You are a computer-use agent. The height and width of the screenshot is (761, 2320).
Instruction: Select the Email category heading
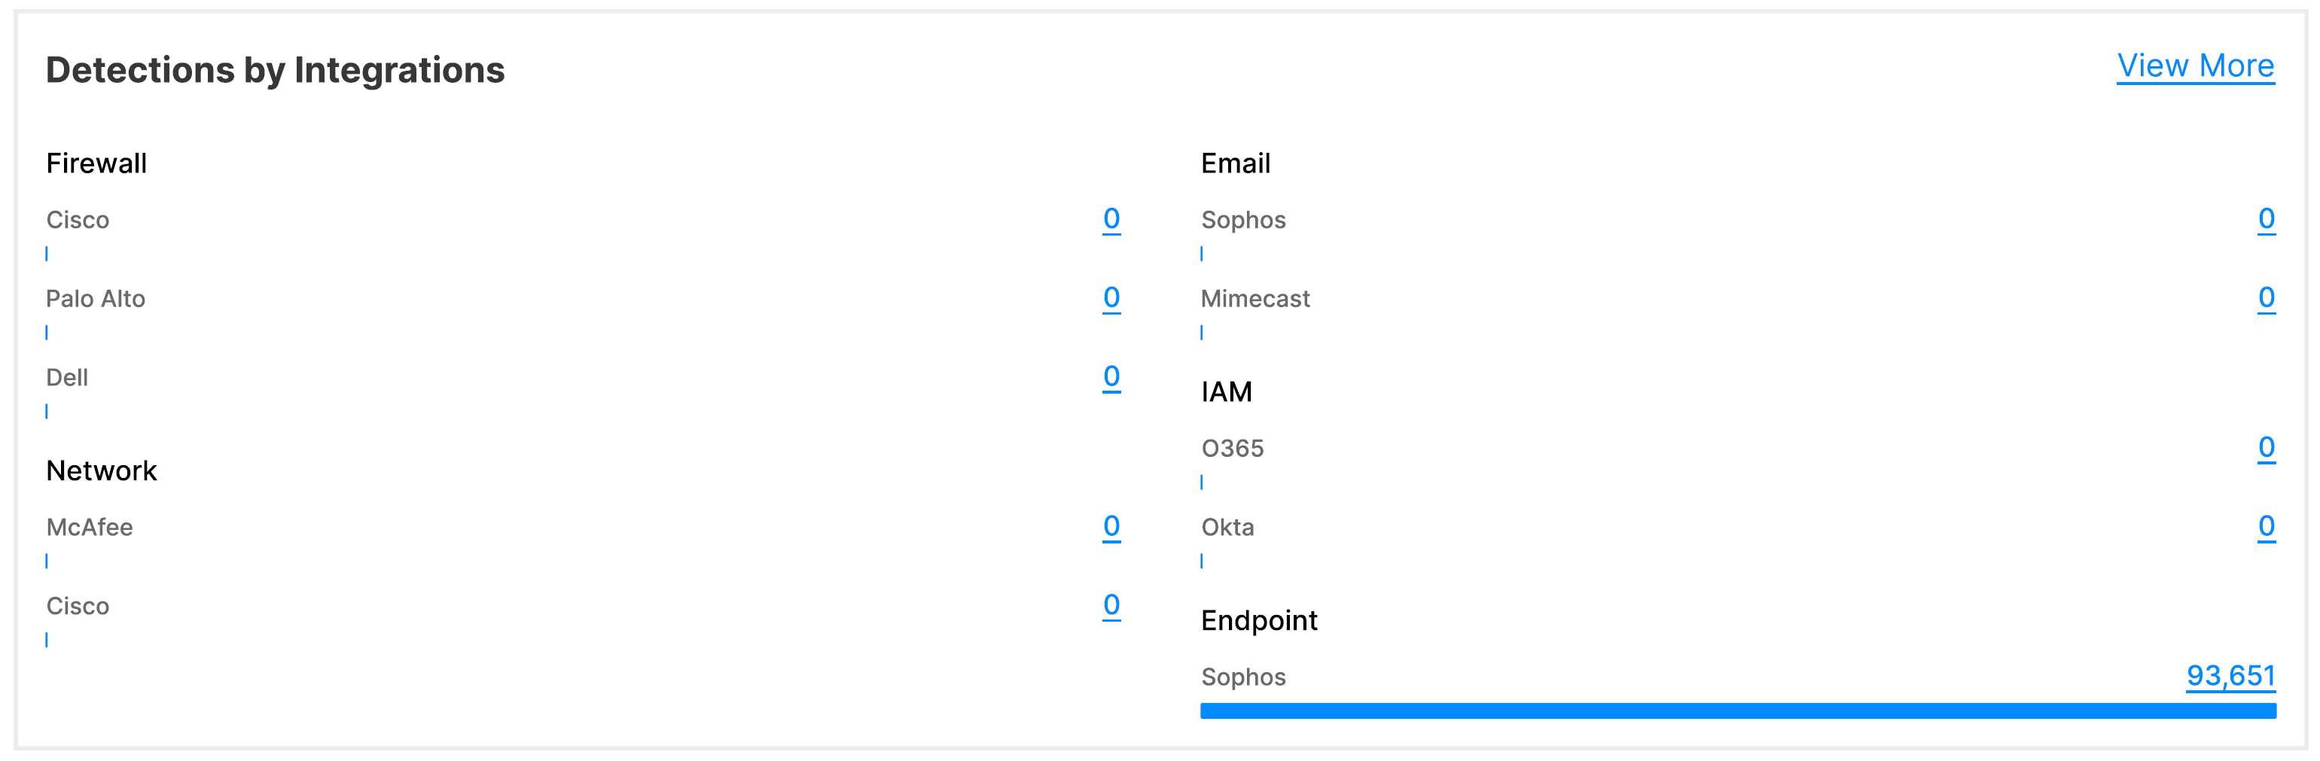click(x=1235, y=163)
